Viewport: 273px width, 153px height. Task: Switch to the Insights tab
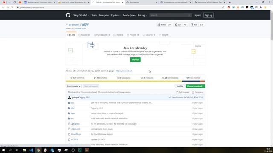[x=164, y=35]
